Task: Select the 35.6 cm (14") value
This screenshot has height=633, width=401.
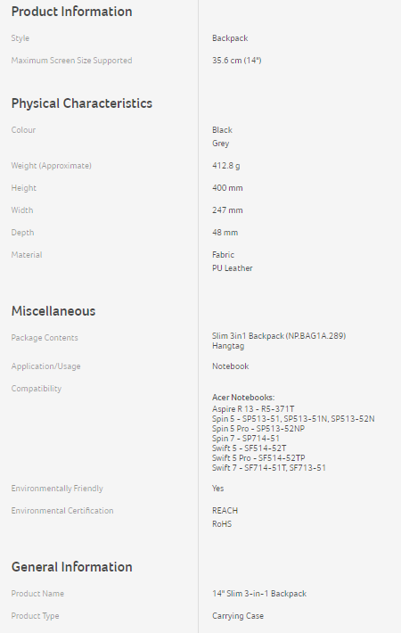Action: click(x=237, y=61)
